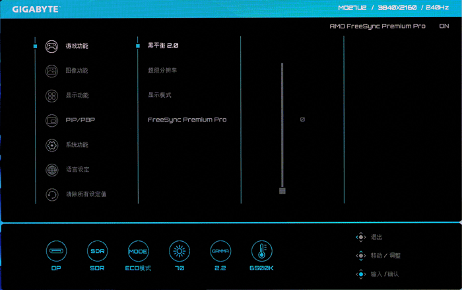Click the gamma value 2.2
The image size is (462, 290).
(x=220, y=268)
